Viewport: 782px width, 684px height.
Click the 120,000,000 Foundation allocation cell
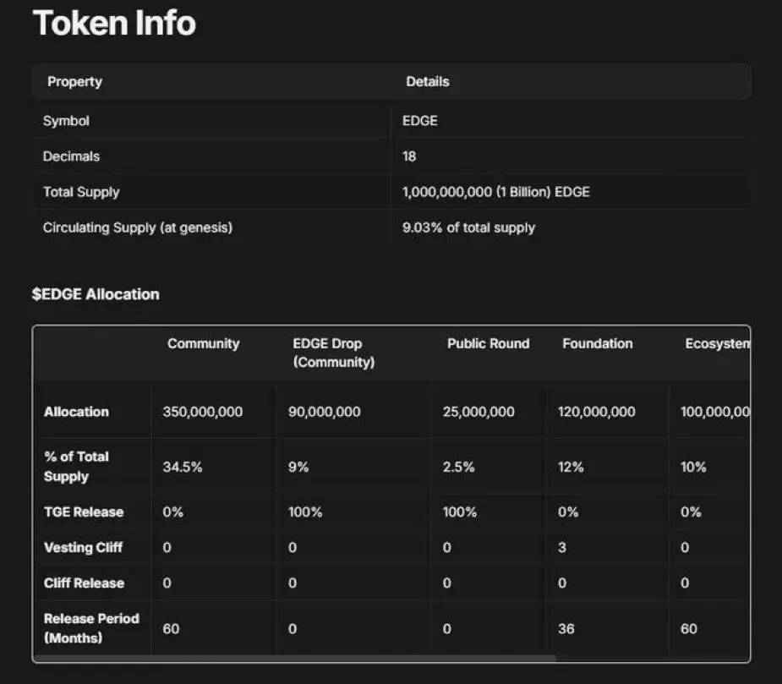pyautogui.click(x=597, y=412)
